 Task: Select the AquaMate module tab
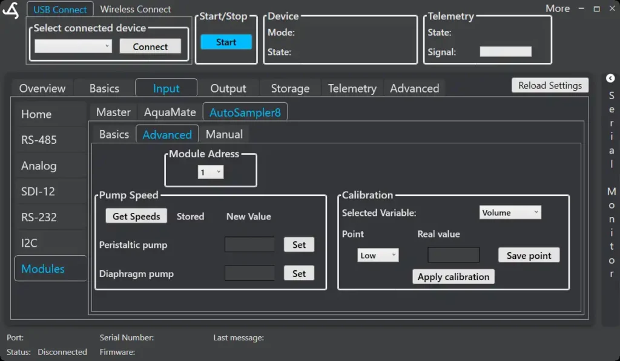170,112
